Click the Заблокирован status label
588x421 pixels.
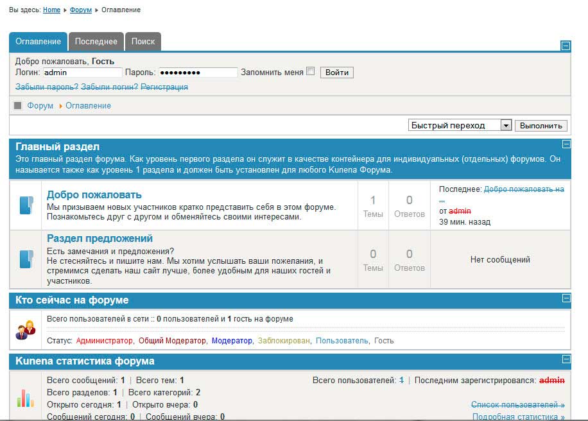point(284,341)
